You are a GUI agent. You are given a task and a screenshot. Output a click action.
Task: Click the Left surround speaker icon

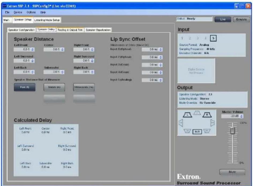(x=181, y=123)
